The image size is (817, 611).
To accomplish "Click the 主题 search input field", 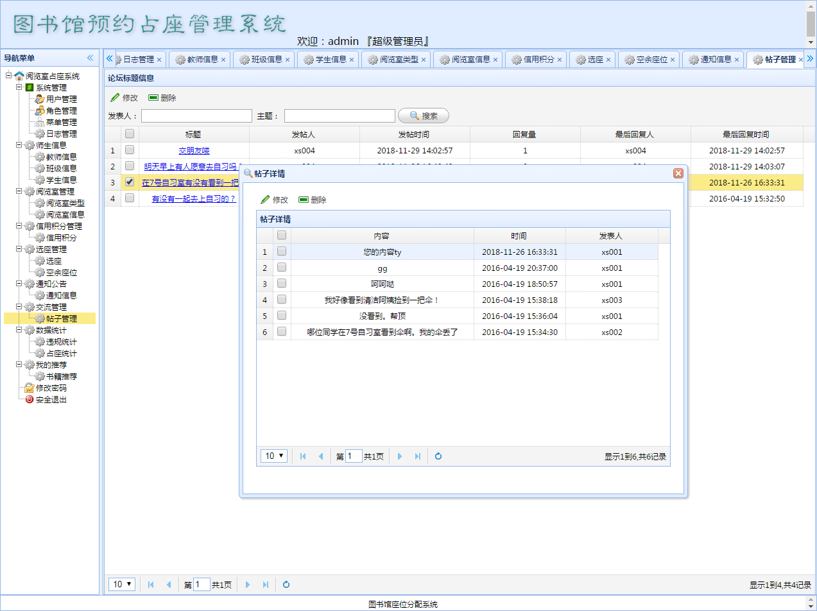I will (x=340, y=116).
